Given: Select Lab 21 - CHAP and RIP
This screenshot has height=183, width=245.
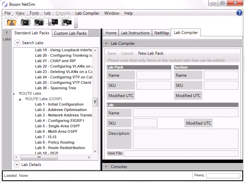Looking at the screenshot, I should [55, 61].
